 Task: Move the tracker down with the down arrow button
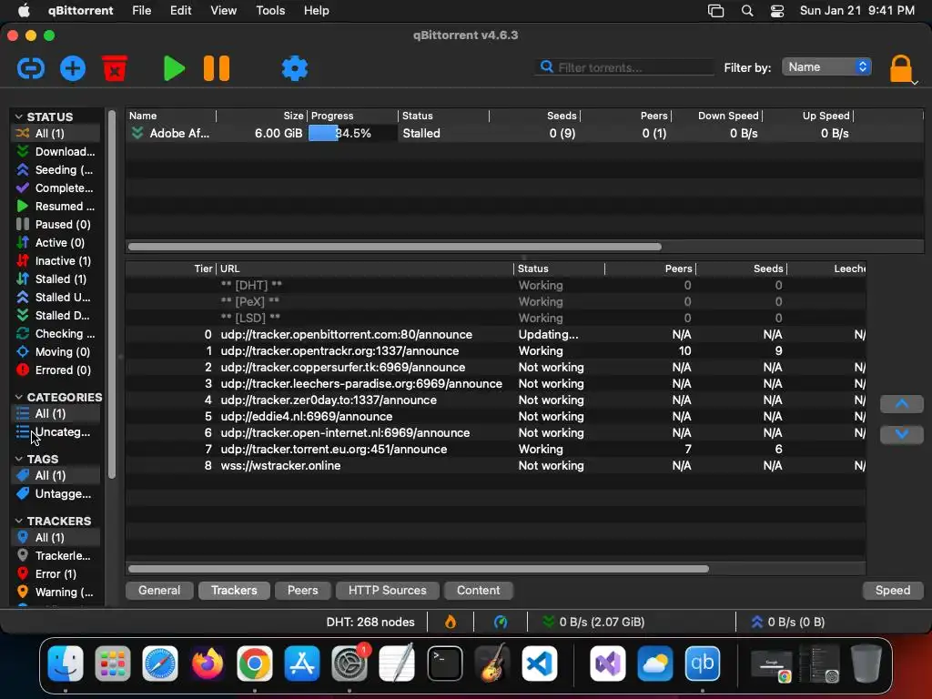tap(902, 434)
